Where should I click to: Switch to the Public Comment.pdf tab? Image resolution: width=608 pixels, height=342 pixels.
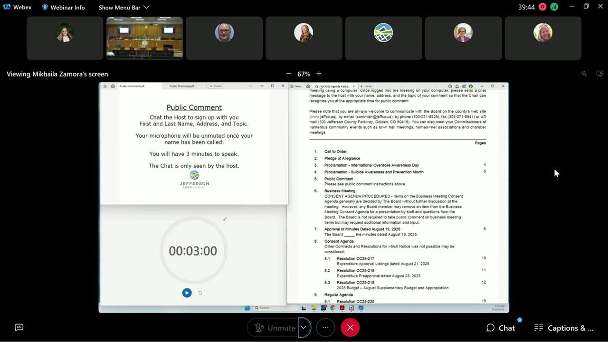[132, 86]
